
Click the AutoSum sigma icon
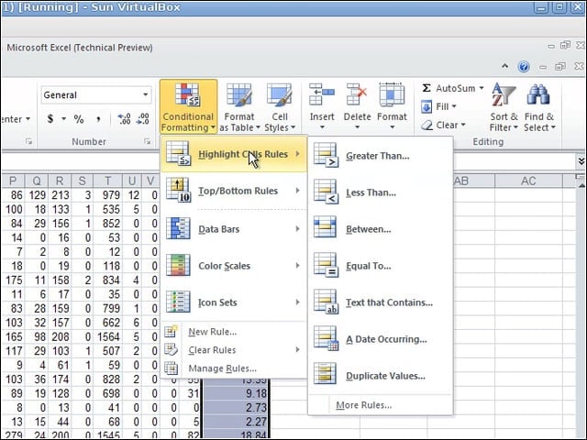(x=426, y=88)
